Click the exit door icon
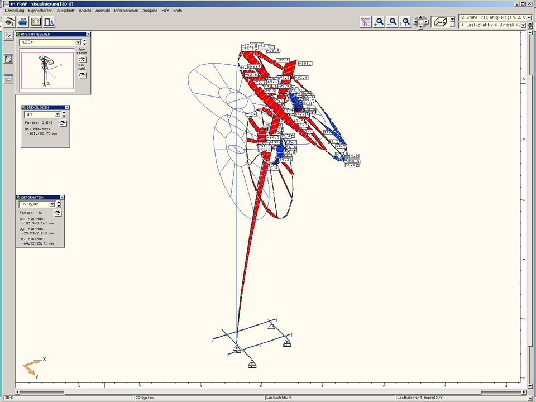Viewport: 536px width, 402px height. (x=50, y=22)
